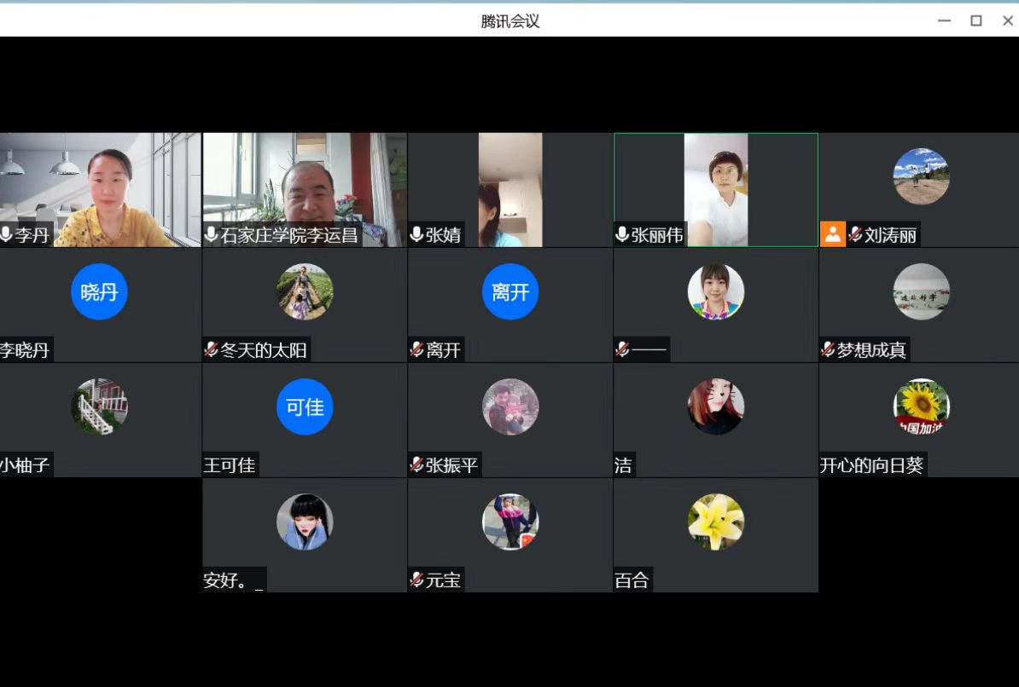
Task: Close the 腾讯会议 window
Action: pyautogui.click(x=1008, y=20)
